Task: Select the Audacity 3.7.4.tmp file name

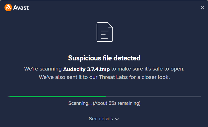Action: point(86,69)
